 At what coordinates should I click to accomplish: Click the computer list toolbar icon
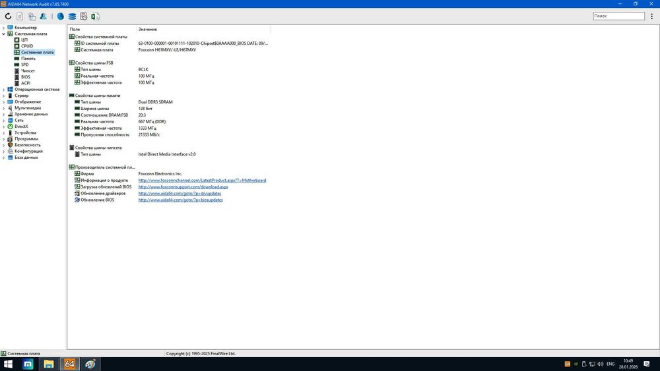(x=32, y=16)
